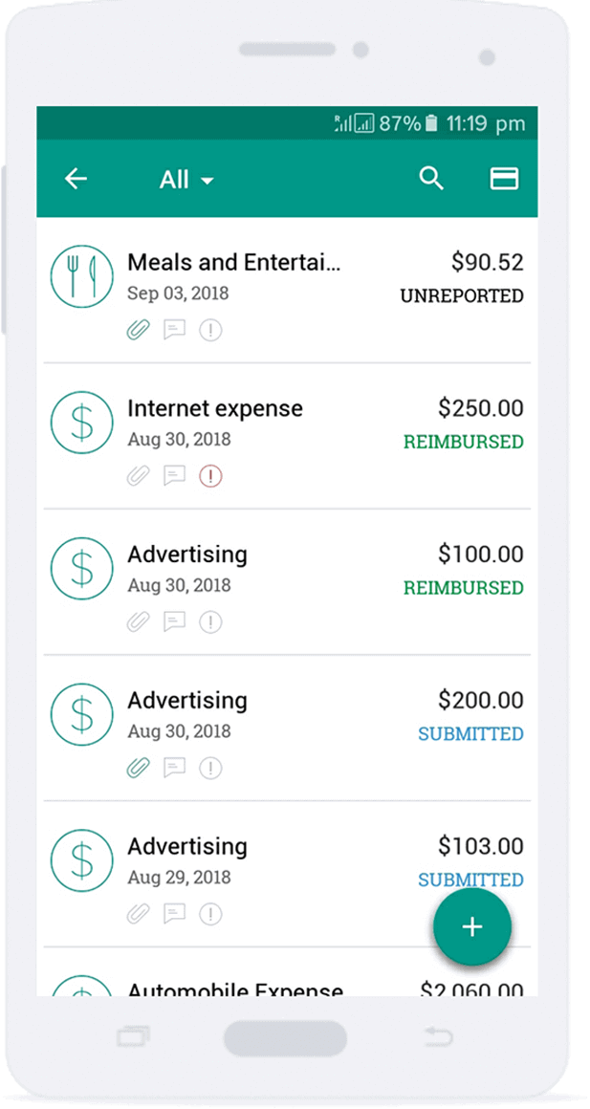
Task: Tap the UNREPORTED status label
Action: tap(461, 296)
